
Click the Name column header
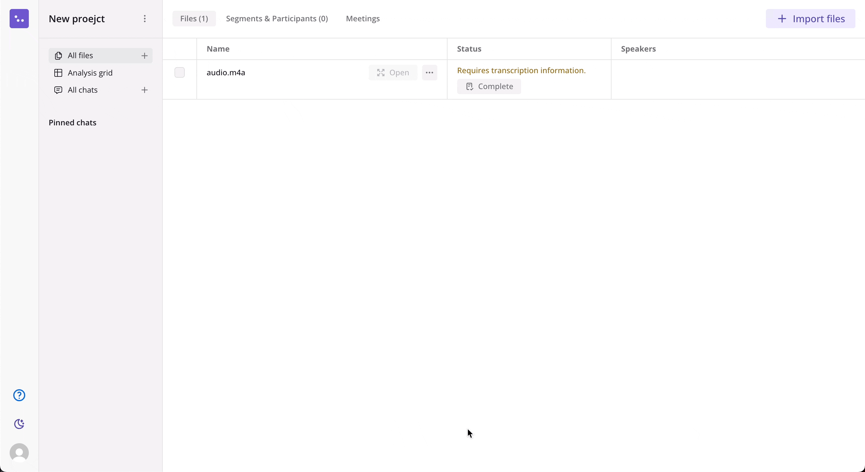point(218,49)
